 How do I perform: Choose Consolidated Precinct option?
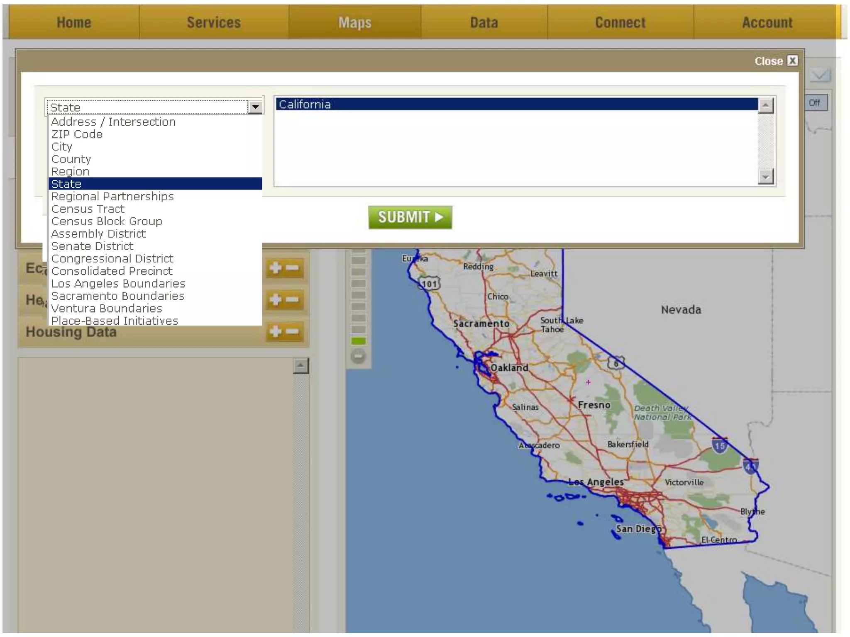pos(155,271)
